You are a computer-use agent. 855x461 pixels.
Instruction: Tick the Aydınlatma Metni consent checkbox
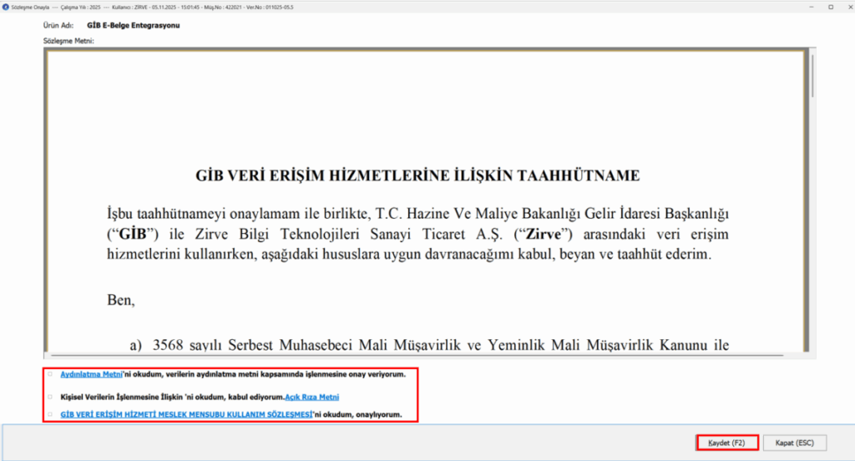tap(50, 374)
